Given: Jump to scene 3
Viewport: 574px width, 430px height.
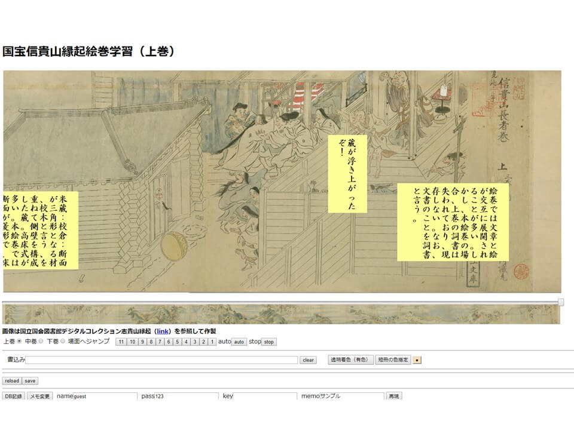Looking at the screenshot, I should pos(195,342).
